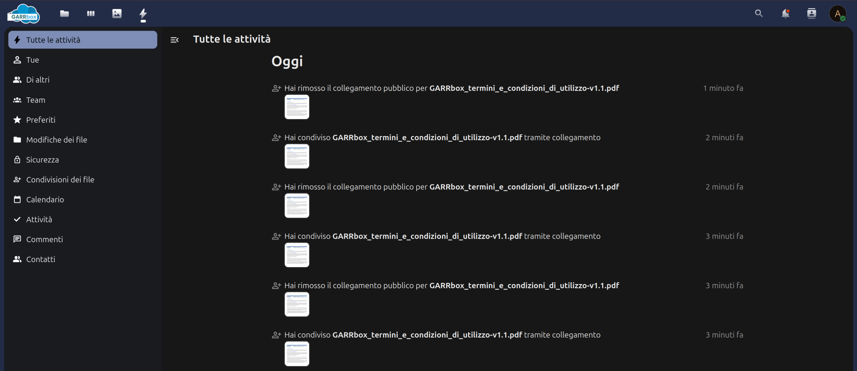Click the star icon next to Preferiti
857x371 pixels.
point(17,120)
